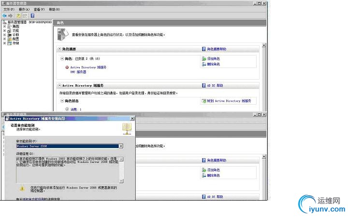Click the info icon beside 消息

[67, 109]
